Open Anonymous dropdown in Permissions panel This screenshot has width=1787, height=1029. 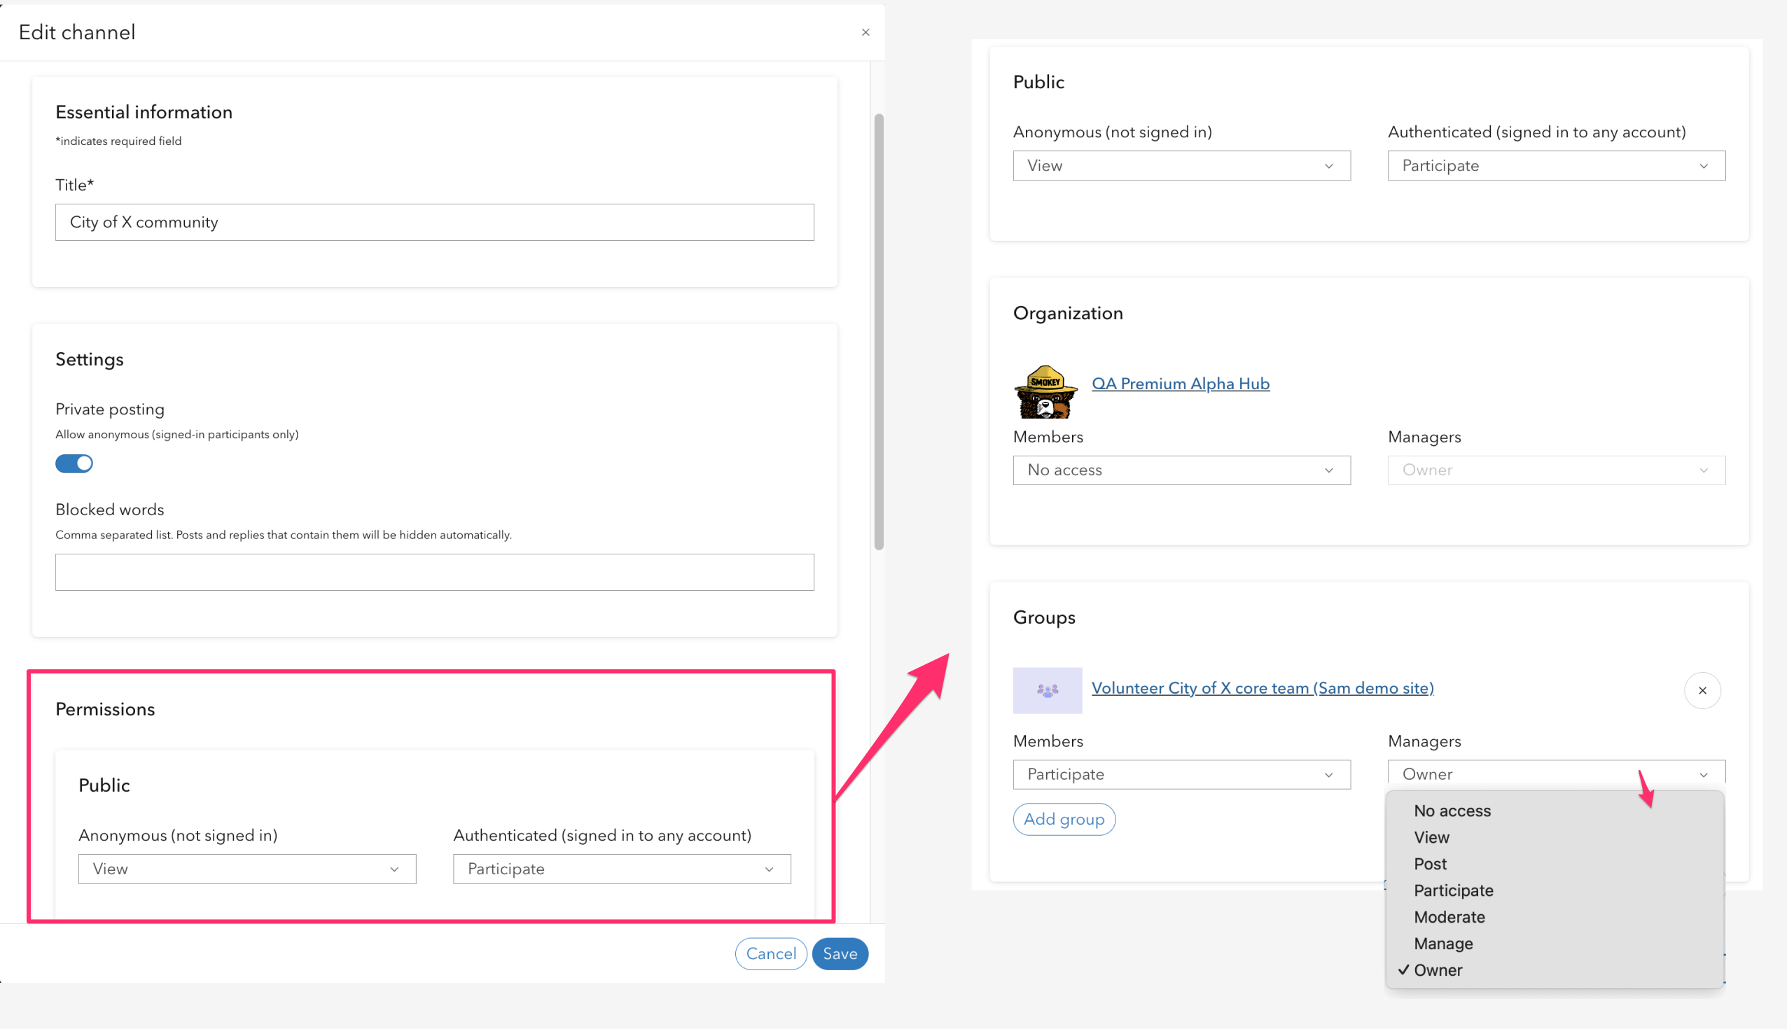click(246, 869)
